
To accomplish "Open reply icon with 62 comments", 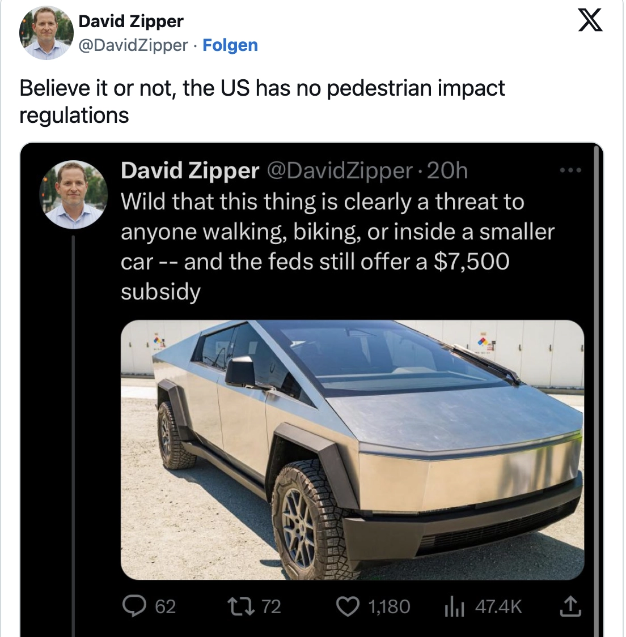I will (134, 606).
